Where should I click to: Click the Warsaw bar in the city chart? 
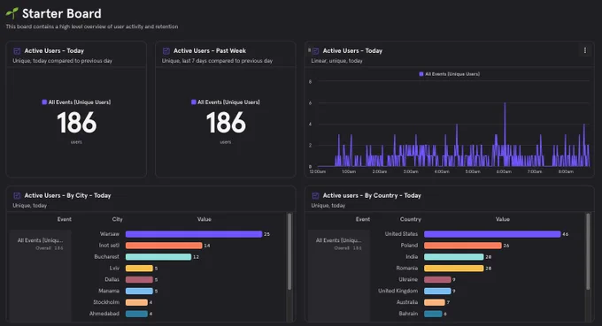pyautogui.click(x=194, y=234)
